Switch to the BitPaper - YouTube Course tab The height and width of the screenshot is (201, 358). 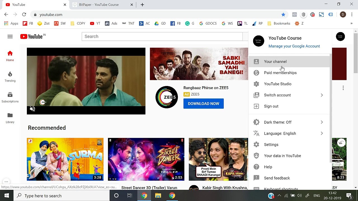click(102, 4)
